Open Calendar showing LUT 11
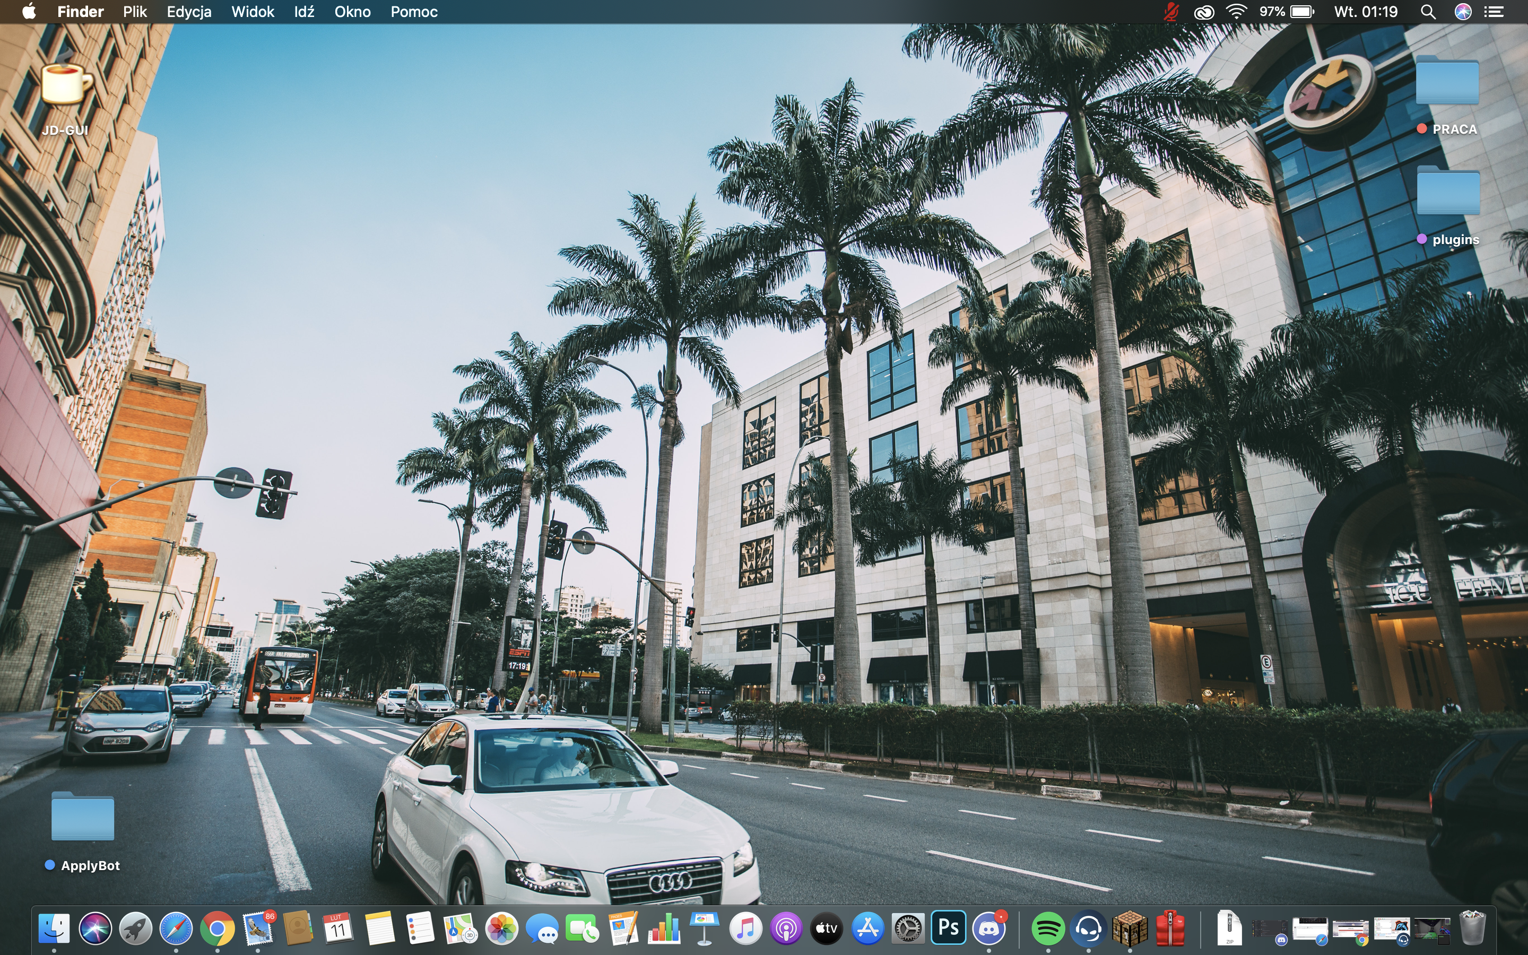Screen dimensions: 1528x955 [x=338, y=928]
